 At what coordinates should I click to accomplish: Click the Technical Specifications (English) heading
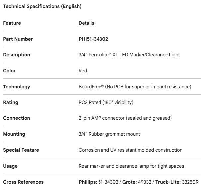(42, 6)
